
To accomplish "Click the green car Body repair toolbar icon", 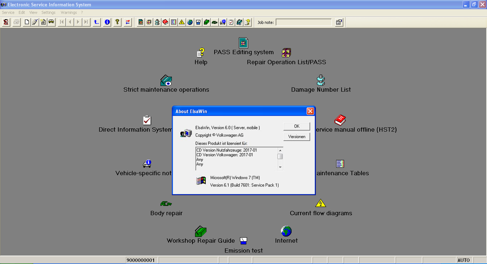I will pos(215,22).
